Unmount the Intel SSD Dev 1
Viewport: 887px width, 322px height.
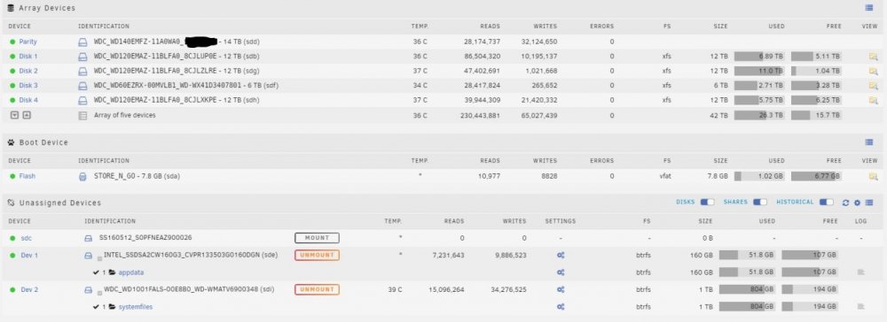pos(317,255)
